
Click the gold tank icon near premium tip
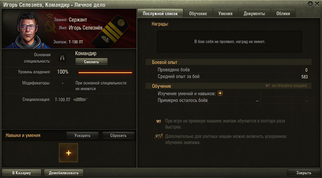click(x=159, y=121)
